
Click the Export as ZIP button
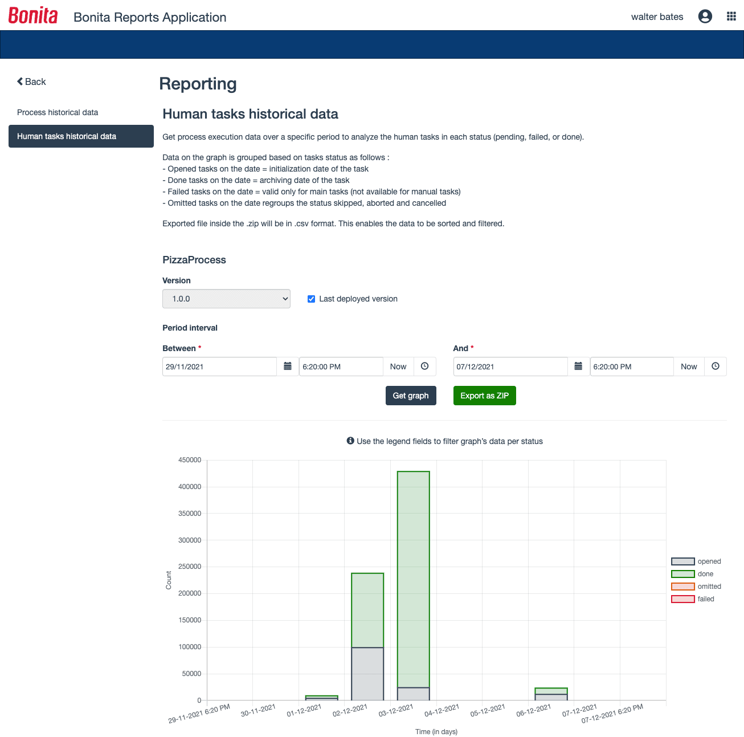484,395
